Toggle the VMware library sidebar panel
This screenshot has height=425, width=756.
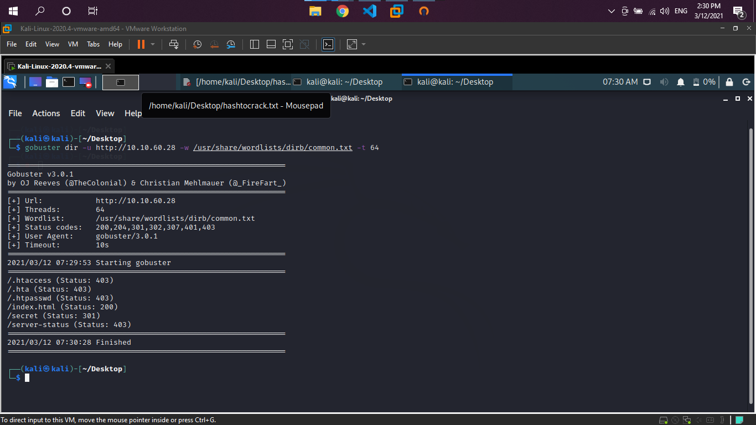tap(255, 44)
